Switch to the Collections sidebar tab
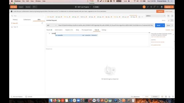Image resolution: width=184 pixels, height=103 pixels. pos(27,20)
